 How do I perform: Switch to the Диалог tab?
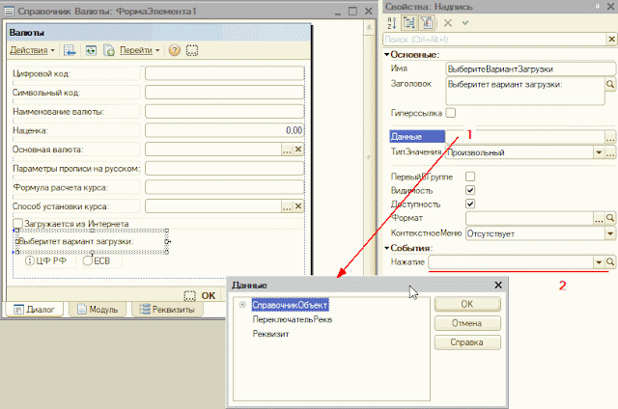[x=35, y=310]
